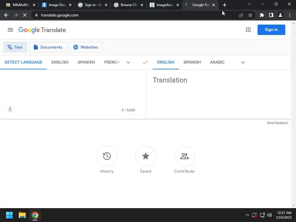Switch to Websites translation mode

point(86,47)
